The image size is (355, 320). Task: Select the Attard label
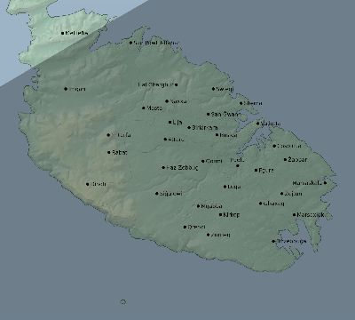click(176, 140)
